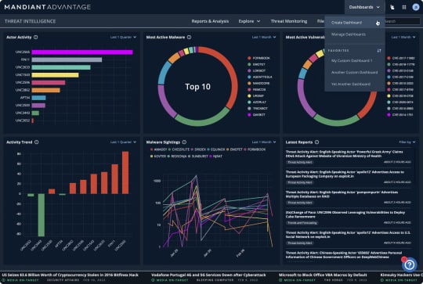Click the Actor Activity info icon
Screen dimensions: 423x284
coord(35,38)
